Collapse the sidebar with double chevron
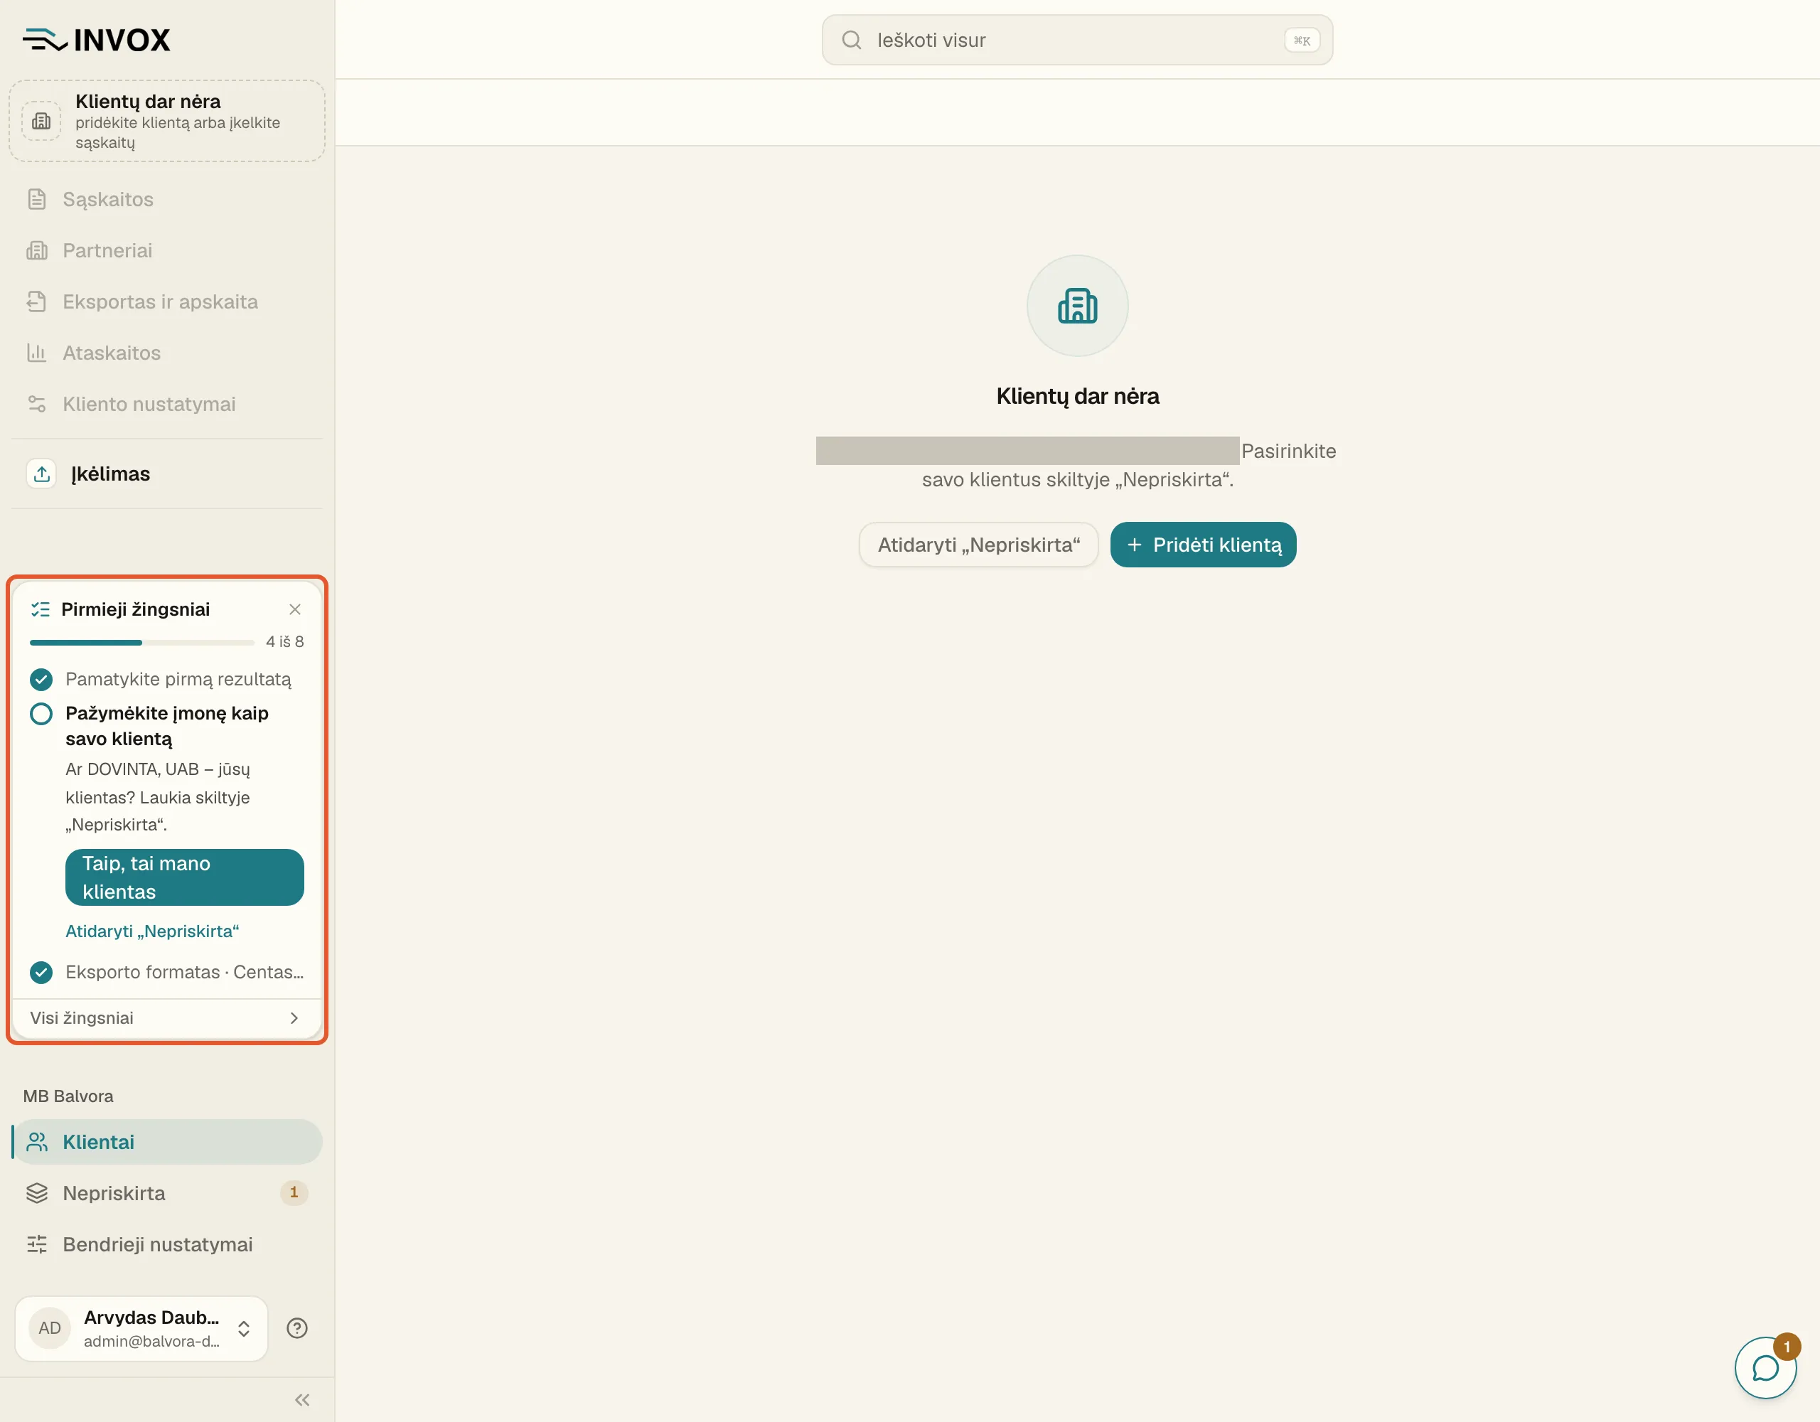 pos(301,1399)
